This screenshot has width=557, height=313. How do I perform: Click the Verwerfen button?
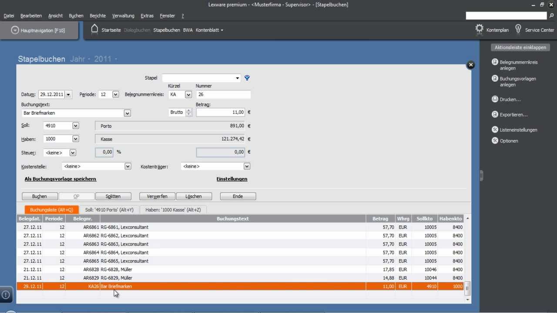point(157,196)
